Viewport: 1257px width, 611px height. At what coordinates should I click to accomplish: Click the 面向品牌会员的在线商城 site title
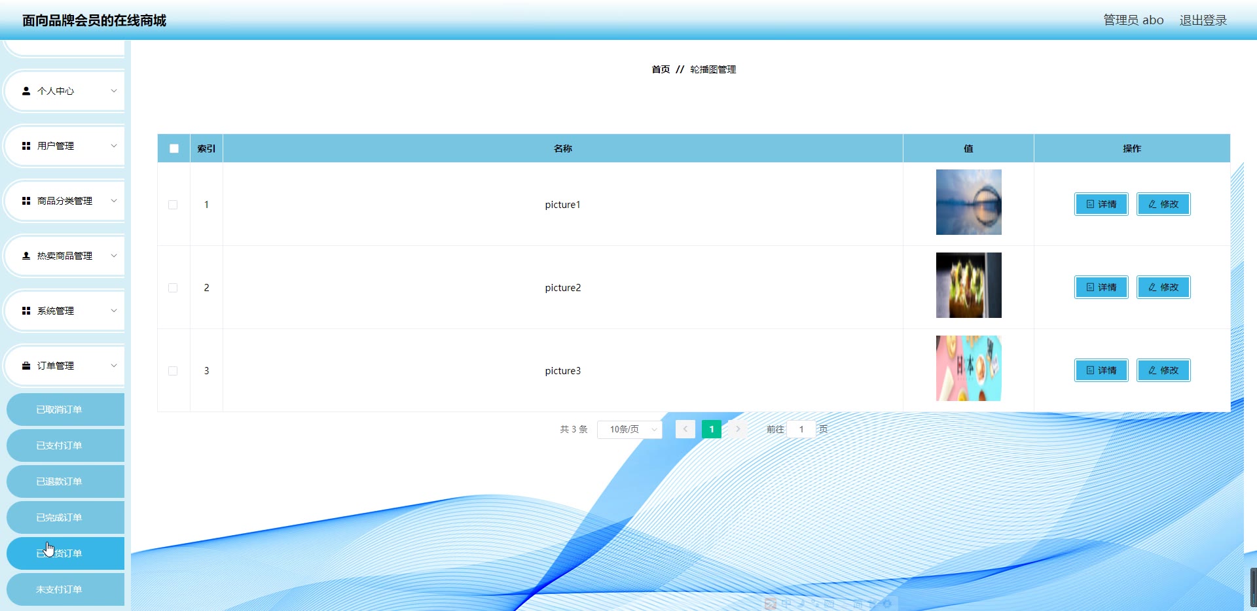(x=94, y=20)
